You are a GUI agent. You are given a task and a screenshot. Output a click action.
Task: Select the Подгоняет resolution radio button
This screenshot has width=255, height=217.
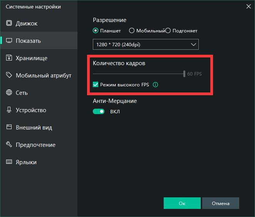click(168, 31)
